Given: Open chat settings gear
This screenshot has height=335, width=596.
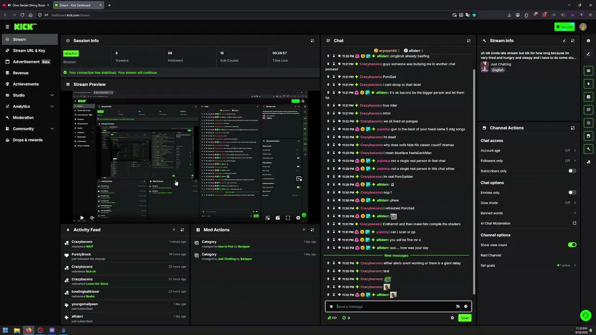Looking at the screenshot, I should [x=452, y=318].
